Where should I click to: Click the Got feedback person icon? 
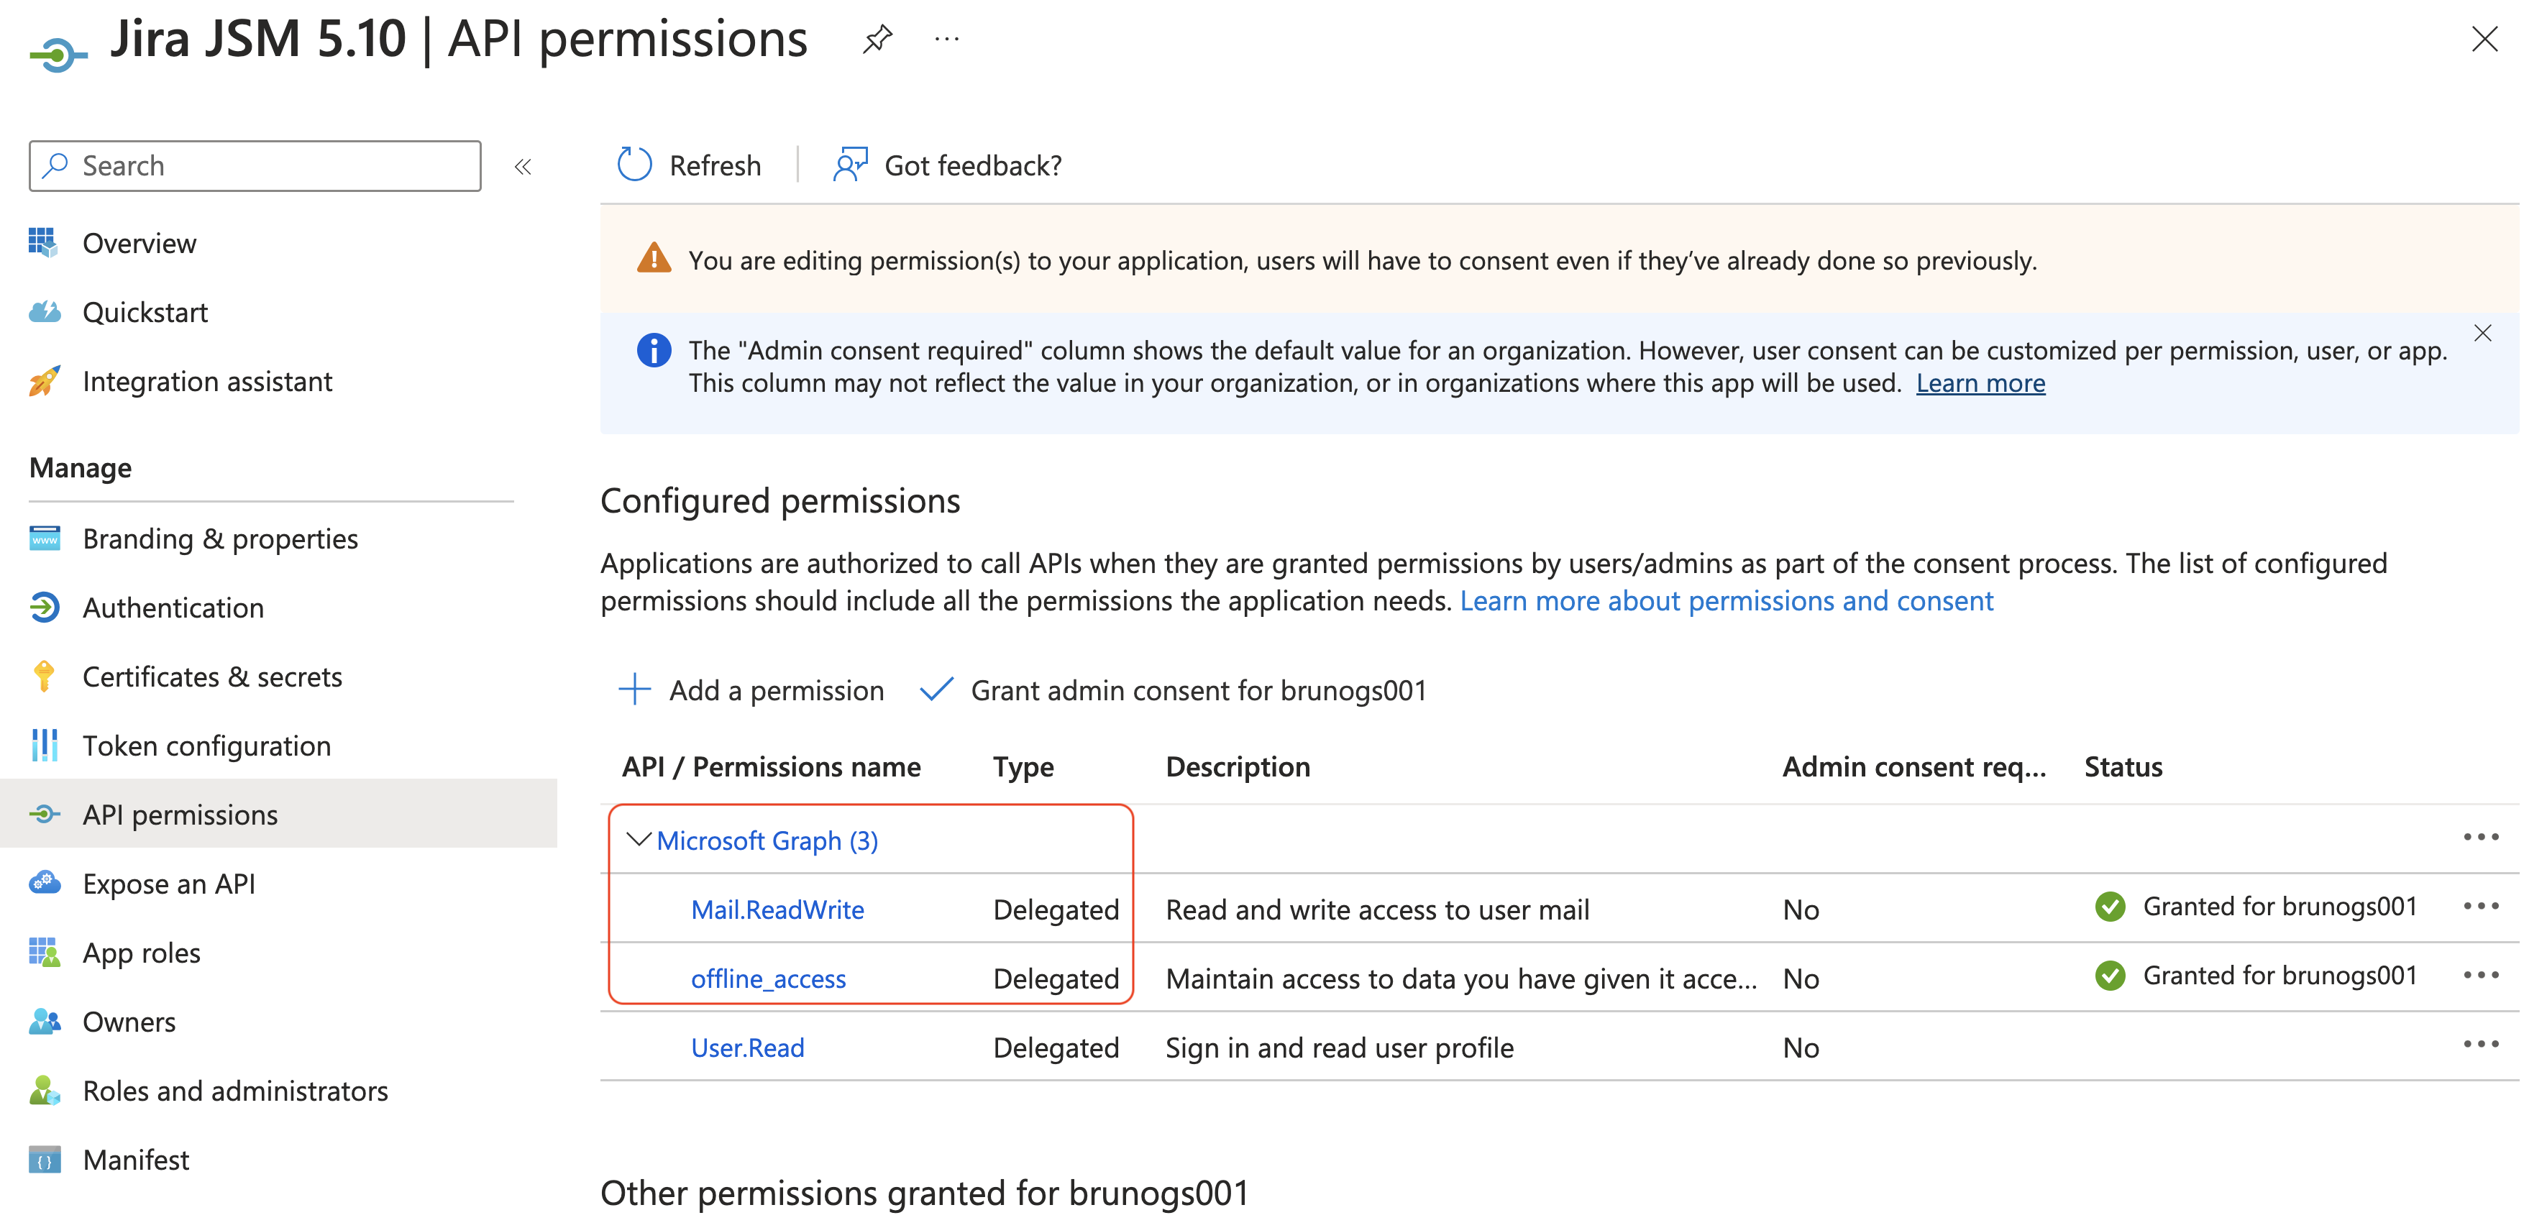[849, 165]
